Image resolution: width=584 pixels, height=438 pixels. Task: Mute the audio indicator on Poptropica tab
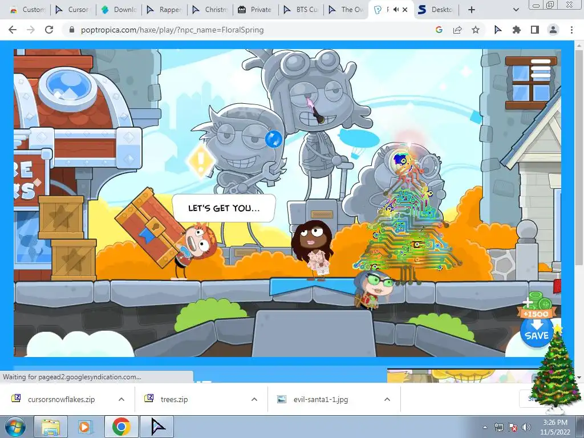click(396, 10)
